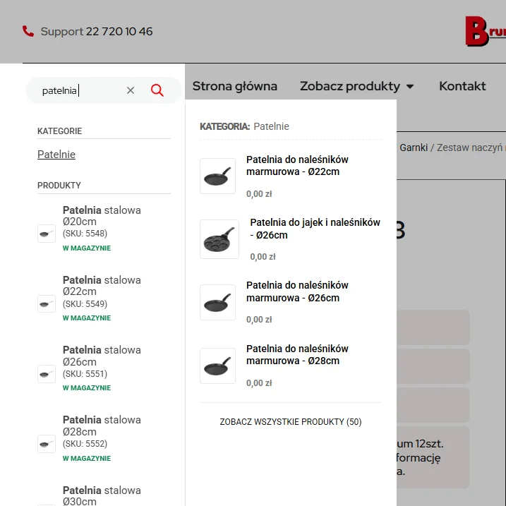Screen dimensions: 506x506
Task: Open the Kontakt menu item
Action: tap(462, 86)
